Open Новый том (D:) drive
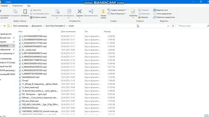 click(x=6, y=66)
